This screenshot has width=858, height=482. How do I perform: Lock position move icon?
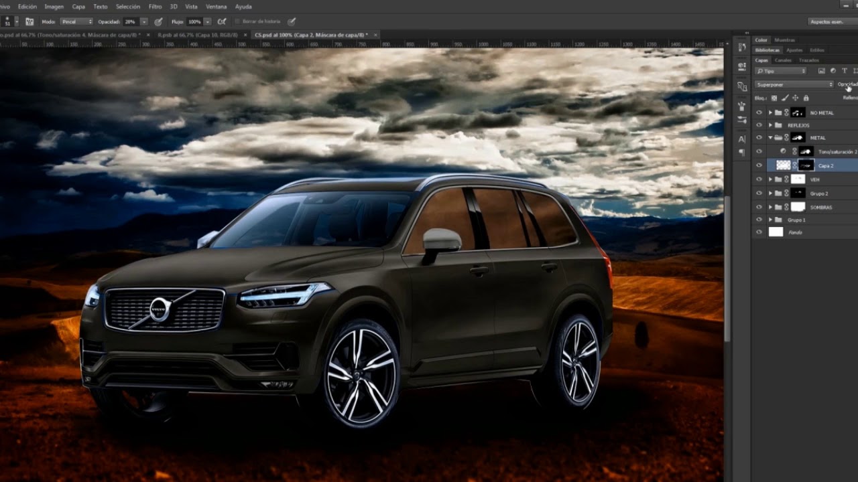click(795, 98)
